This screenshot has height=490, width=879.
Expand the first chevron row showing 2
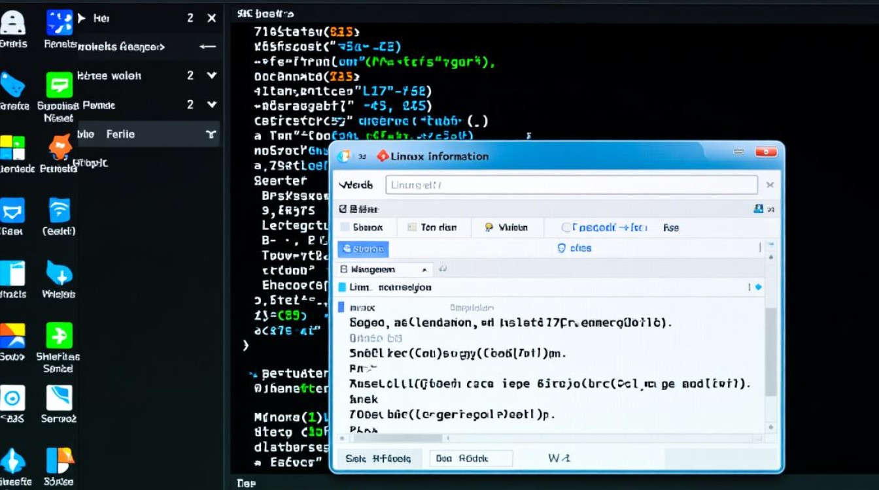click(x=211, y=76)
